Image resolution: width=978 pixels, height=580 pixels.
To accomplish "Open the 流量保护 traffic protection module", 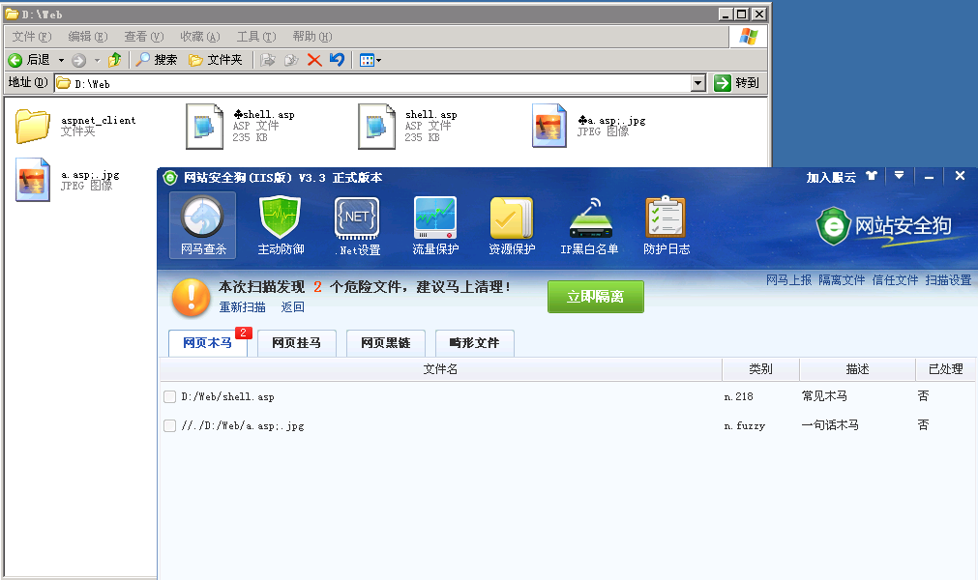I will (x=435, y=225).
